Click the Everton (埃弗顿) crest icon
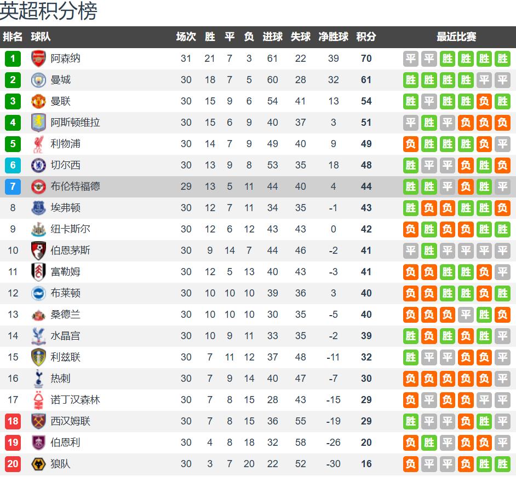 click(x=38, y=208)
